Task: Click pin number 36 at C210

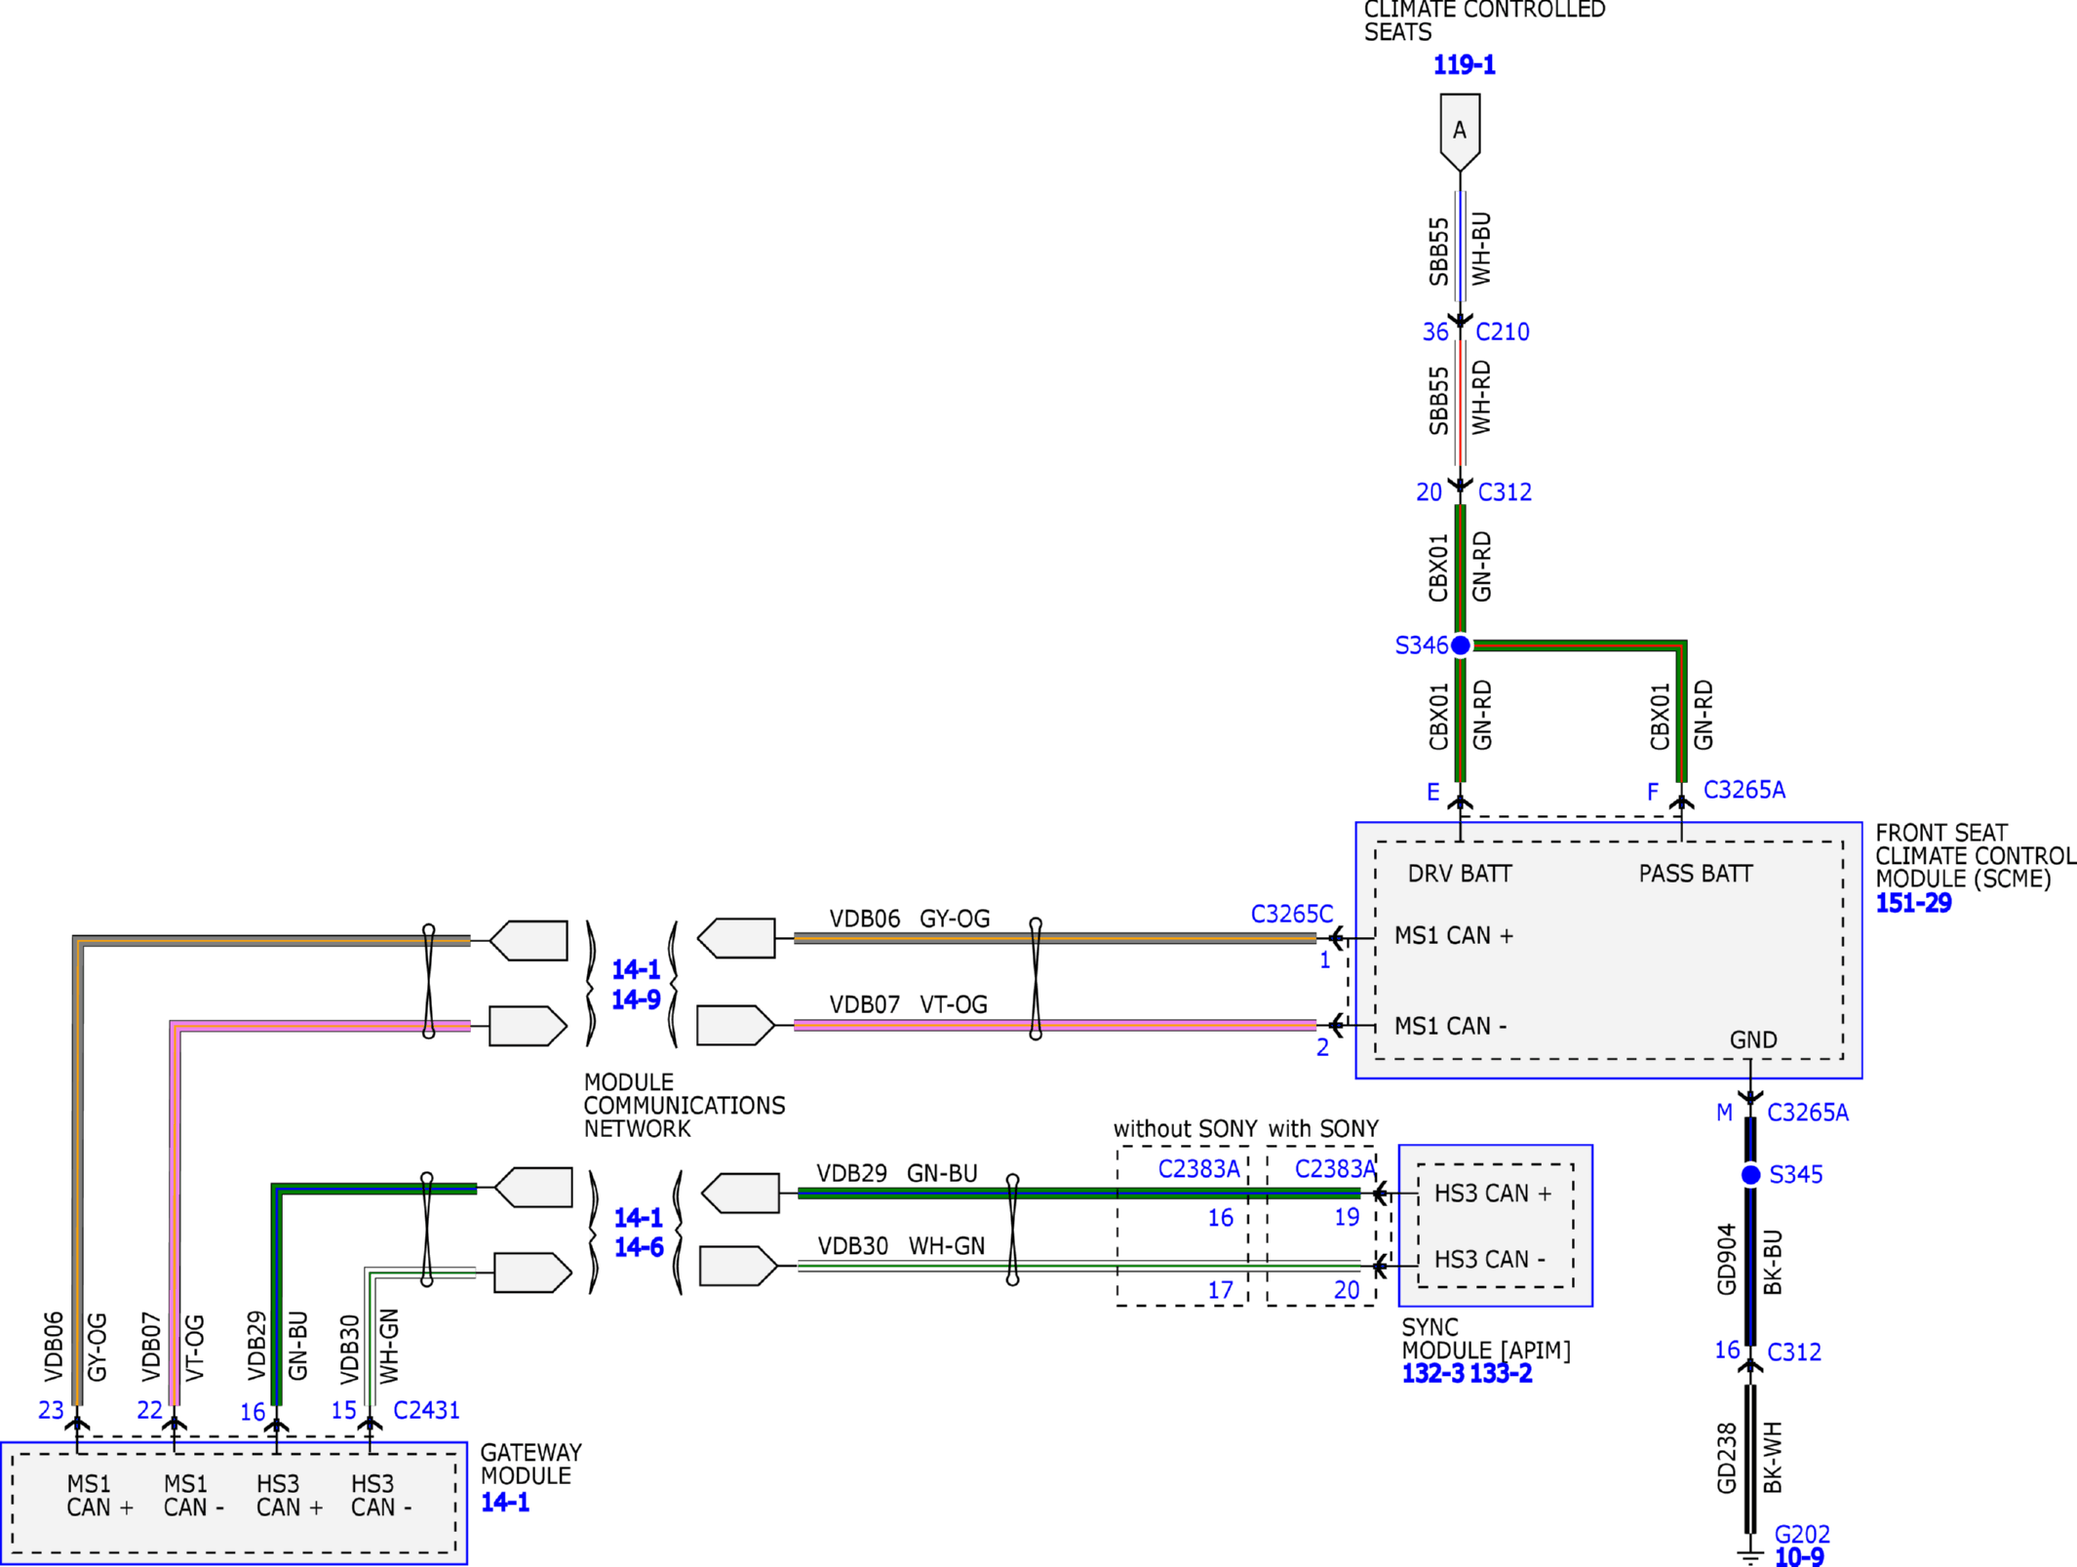Action: 1434,333
